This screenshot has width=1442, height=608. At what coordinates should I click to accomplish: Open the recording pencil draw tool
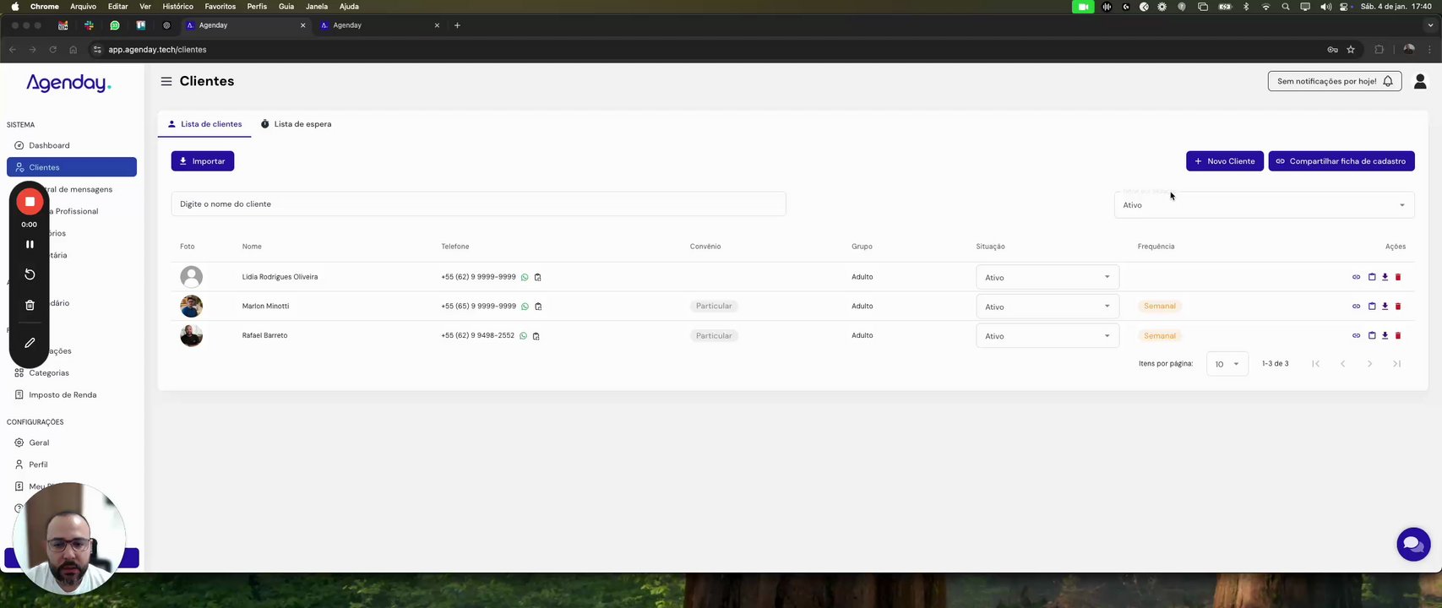[30, 343]
